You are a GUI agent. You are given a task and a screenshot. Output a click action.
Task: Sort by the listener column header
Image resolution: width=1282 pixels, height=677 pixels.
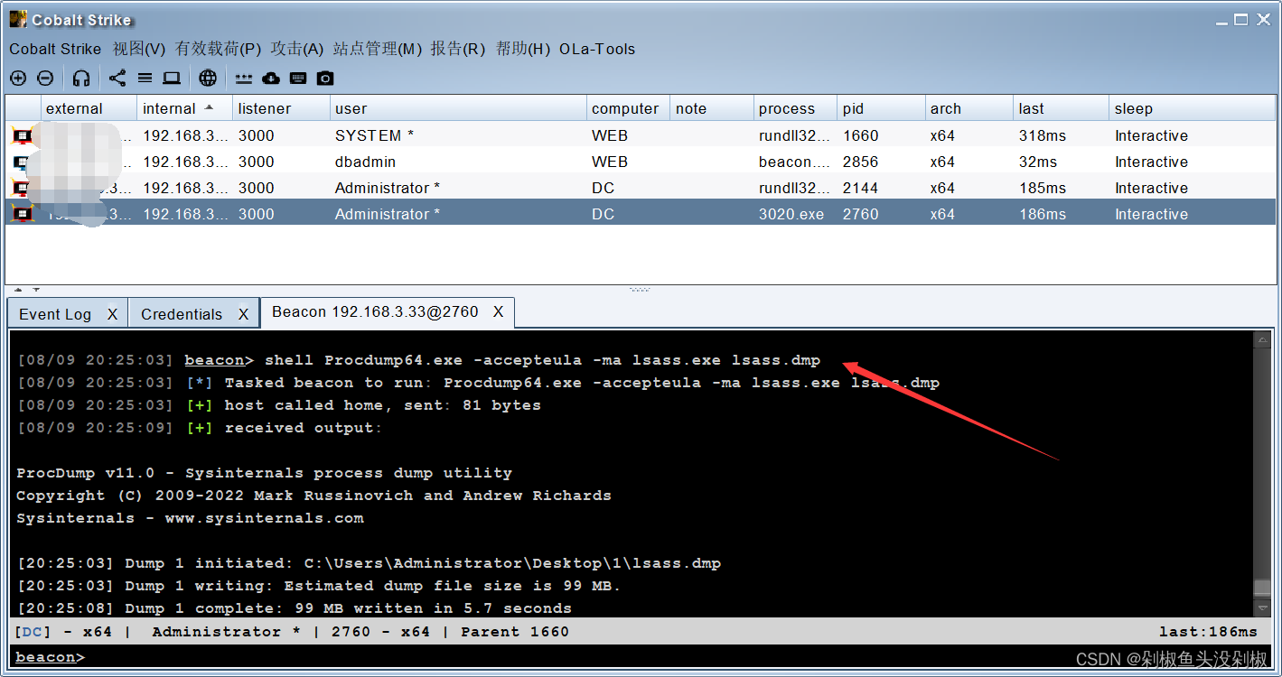[282, 108]
